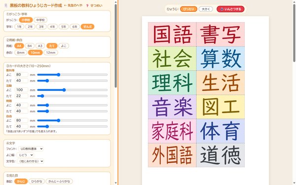Choose よこ landscape orientation
This screenshot has width=296, height=185.
click(x=64, y=46)
